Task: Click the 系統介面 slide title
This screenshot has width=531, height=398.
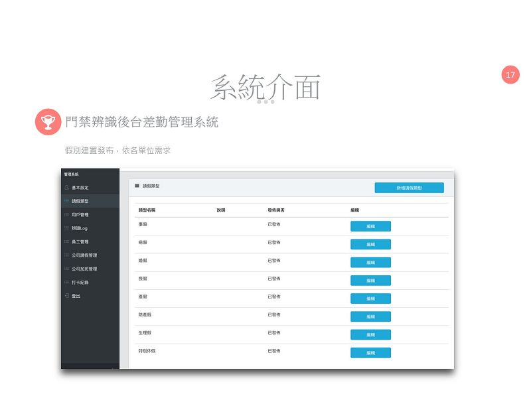Action: pos(265,88)
